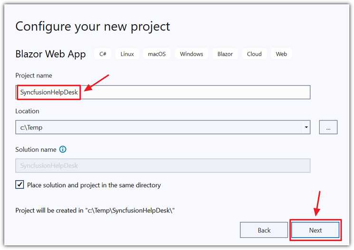
Task: Click the Windows tag
Action: (x=191, y=54)
